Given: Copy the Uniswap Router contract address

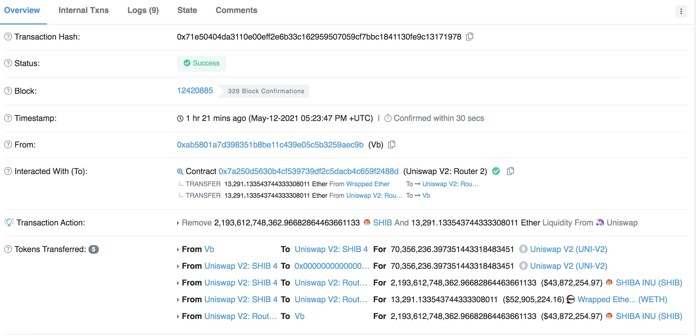Looking at the screenshot, I should [x=510, y=171].
